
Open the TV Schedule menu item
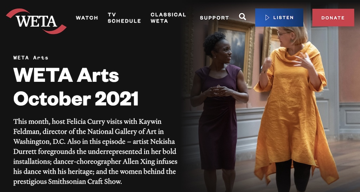click(x=124, y=18)
